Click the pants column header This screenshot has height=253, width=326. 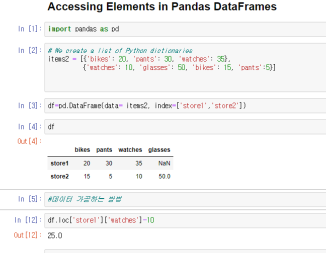tap(104, 150)
